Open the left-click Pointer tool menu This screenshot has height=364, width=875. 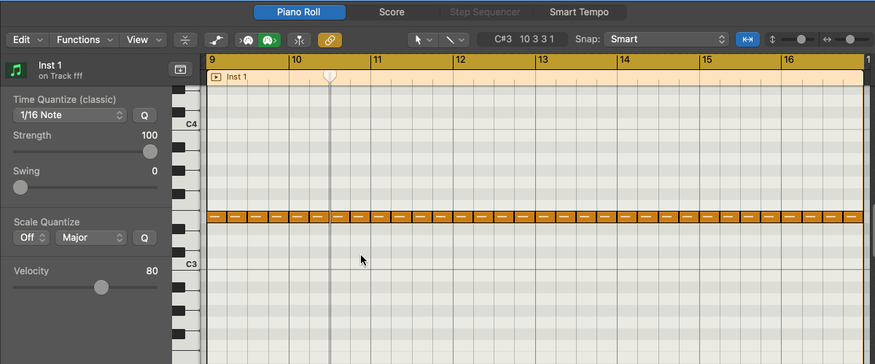pos(423,40)
